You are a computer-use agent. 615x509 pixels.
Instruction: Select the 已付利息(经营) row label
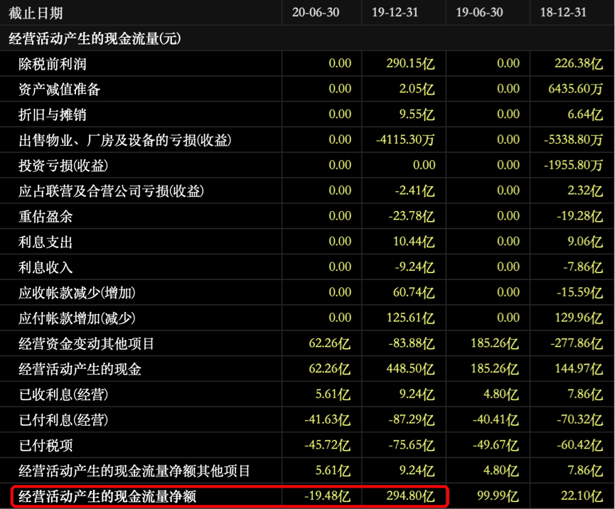pyautogui.click(x=63, y=420)
